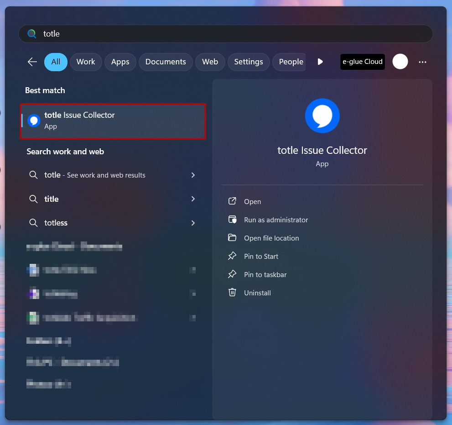Viewport: 452px width, 425px height.
Task: Expand the 'title' suggestion chevron
Action: (x=193, y=199)
